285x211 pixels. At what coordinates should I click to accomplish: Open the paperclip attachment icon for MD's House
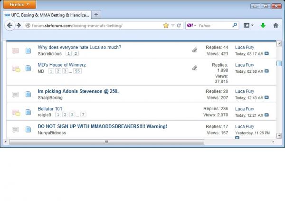coord(194,68)
